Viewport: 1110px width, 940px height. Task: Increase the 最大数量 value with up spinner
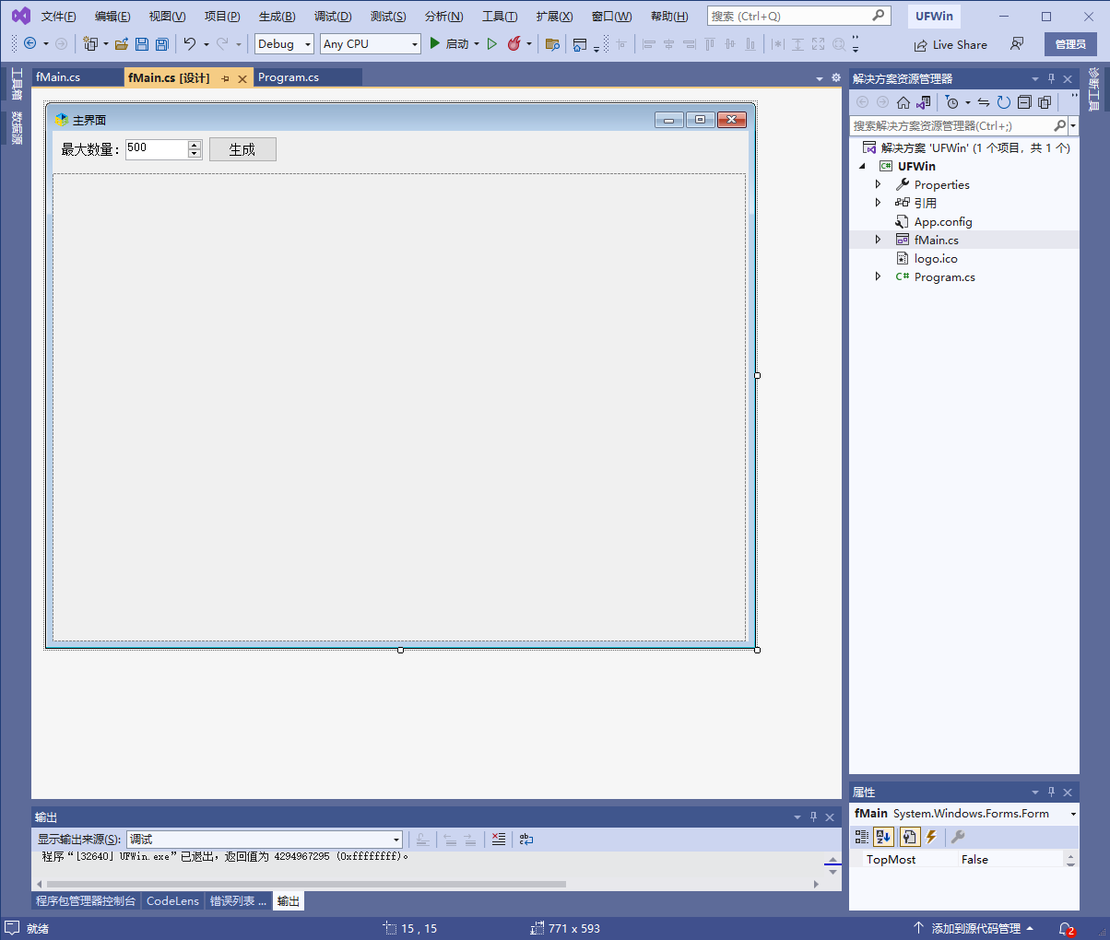[x=195, y=145]
